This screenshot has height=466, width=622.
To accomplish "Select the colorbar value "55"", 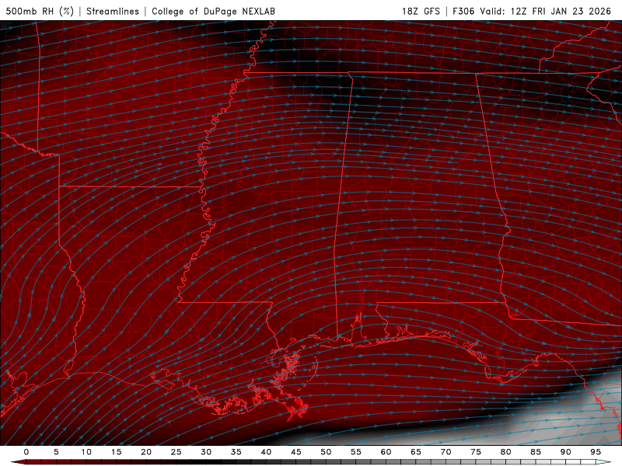I will (x=356, y=452).
